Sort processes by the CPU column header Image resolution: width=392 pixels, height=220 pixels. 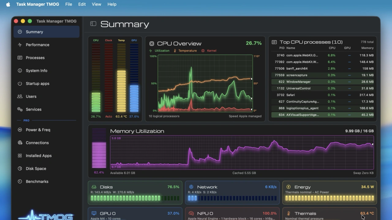coord(332,48)
